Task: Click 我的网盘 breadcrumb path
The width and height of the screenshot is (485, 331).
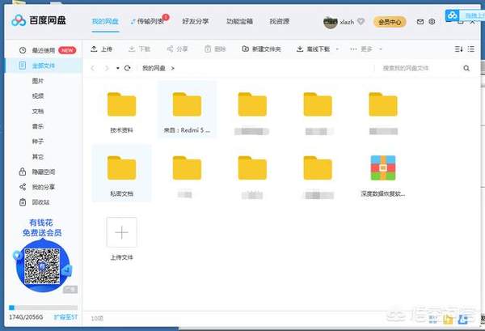Action: [x=154, y=68]
